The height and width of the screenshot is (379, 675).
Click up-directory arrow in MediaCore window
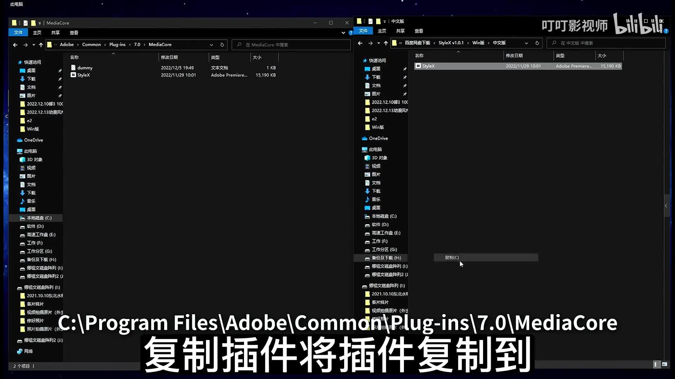click(41, 45)
